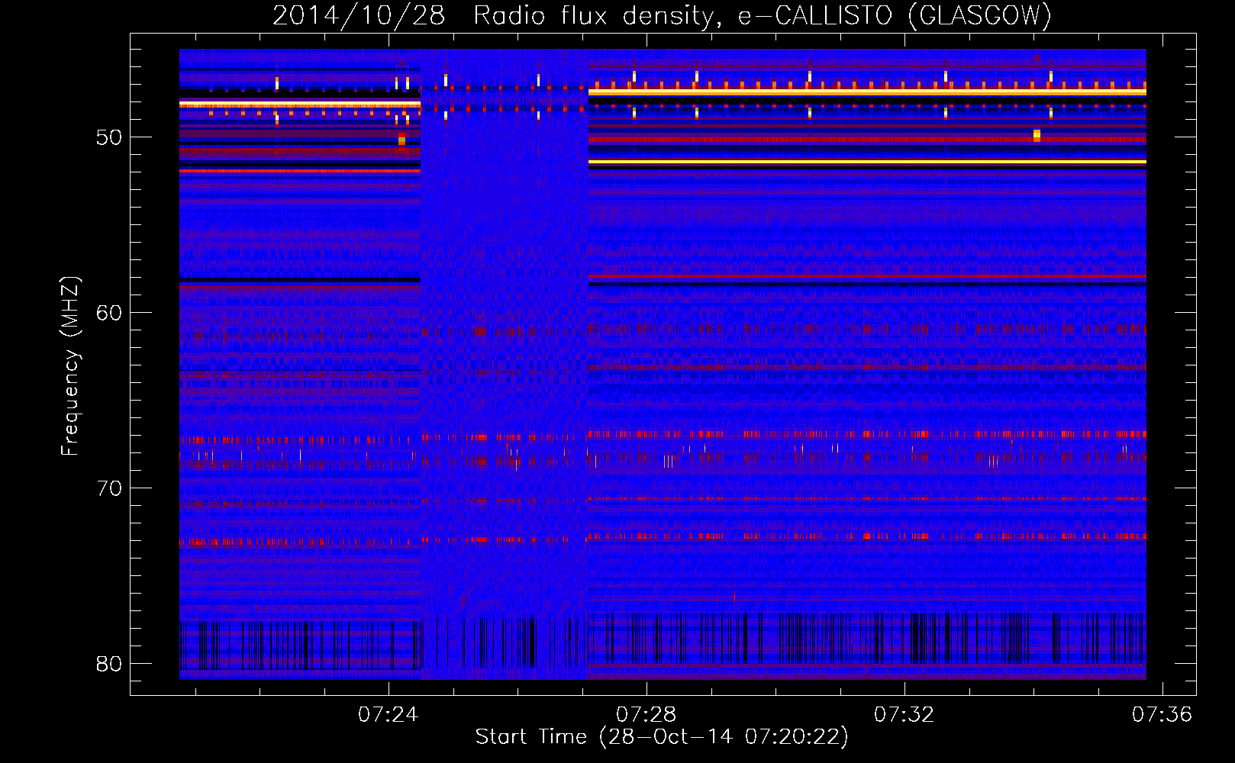Click the 'Frequency (MHZ)' axis label
1235x763 pixels.
pos(70,366)
